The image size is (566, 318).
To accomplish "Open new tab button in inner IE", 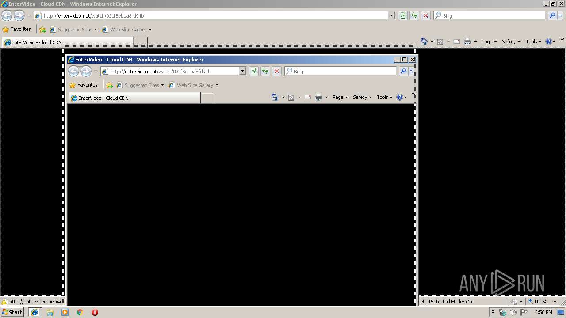I will 207,98.
